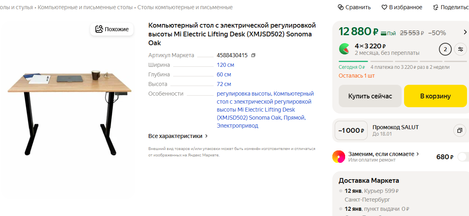Click the Compare (Сравнить) icon
This screenshot has width=469, height=216.
point(341,7)
